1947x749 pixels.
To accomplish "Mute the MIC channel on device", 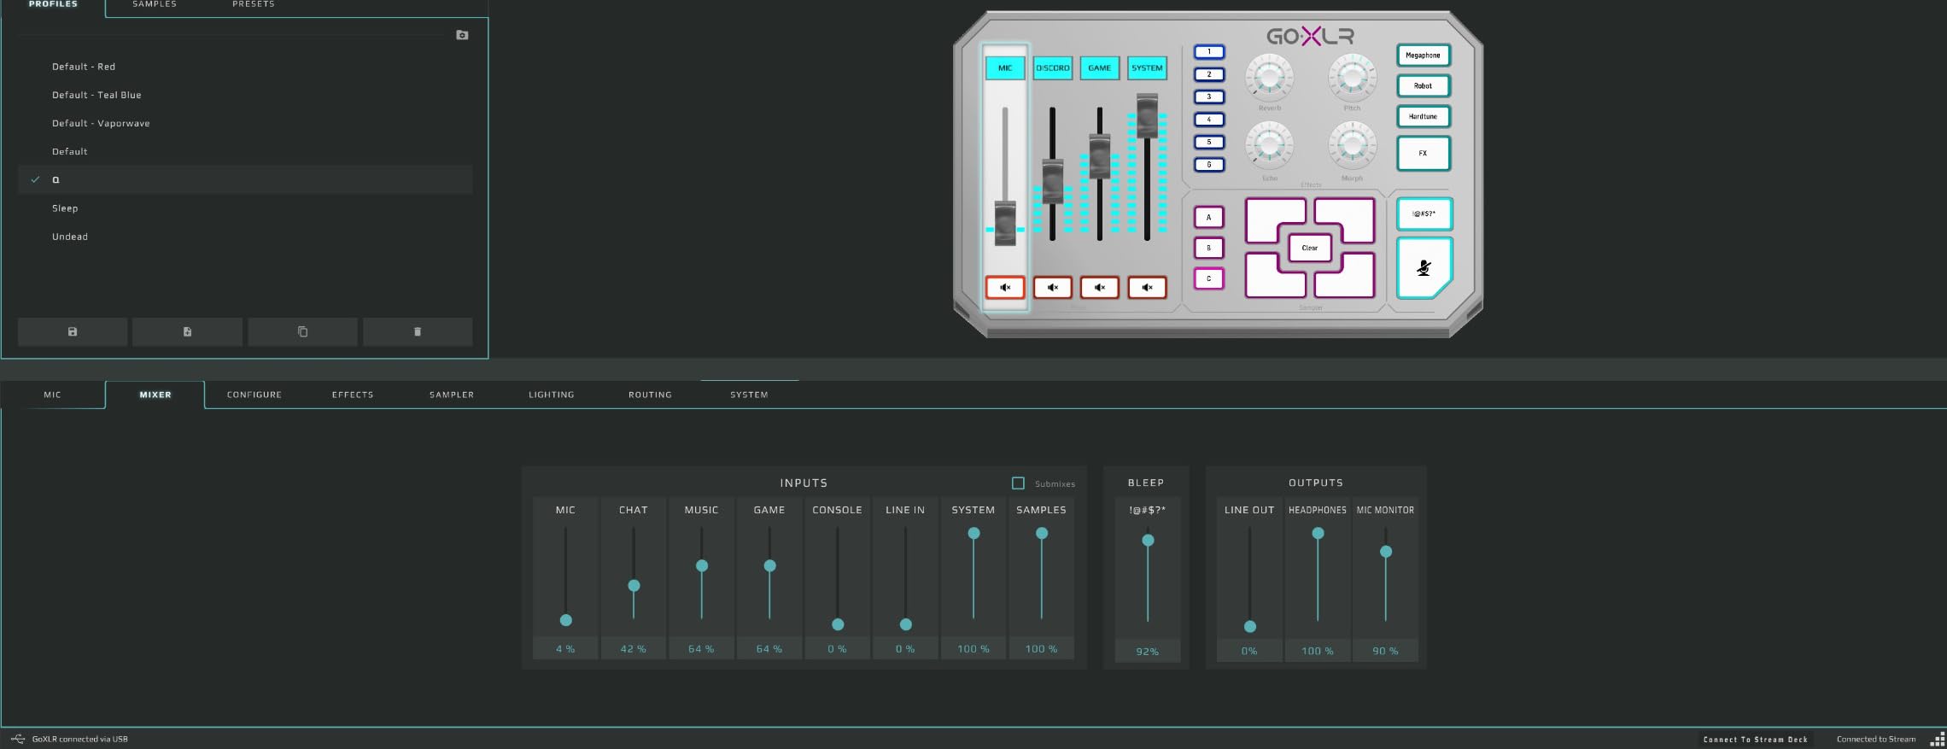I will point(1005,288).
